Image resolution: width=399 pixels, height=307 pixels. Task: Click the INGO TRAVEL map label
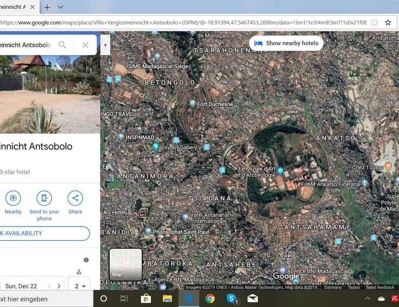pyautogui.click(x=118, y=114)
